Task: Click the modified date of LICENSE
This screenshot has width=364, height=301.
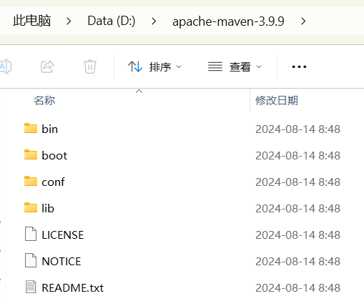Action: (x=297, y=235)
